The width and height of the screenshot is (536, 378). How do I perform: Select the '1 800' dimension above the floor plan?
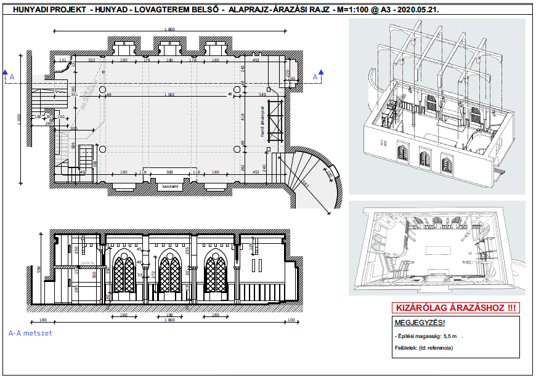[x=169, y=30]
